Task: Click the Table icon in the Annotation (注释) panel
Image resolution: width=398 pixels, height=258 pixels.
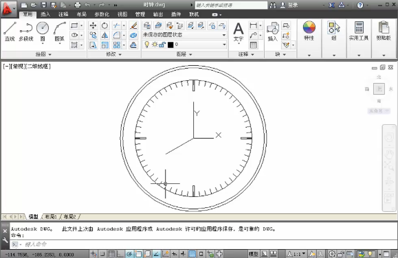Action: [254, 45]
